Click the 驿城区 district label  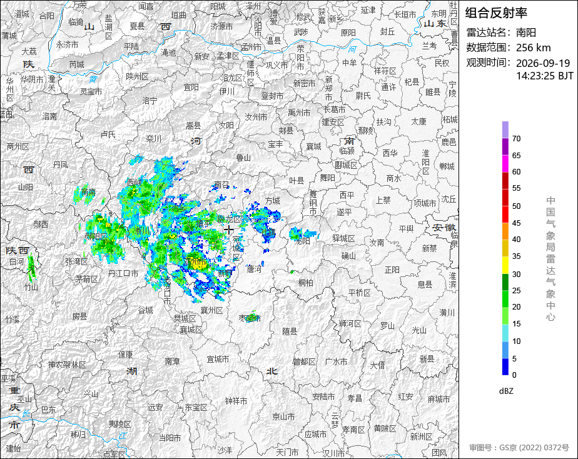pos(343,238)
